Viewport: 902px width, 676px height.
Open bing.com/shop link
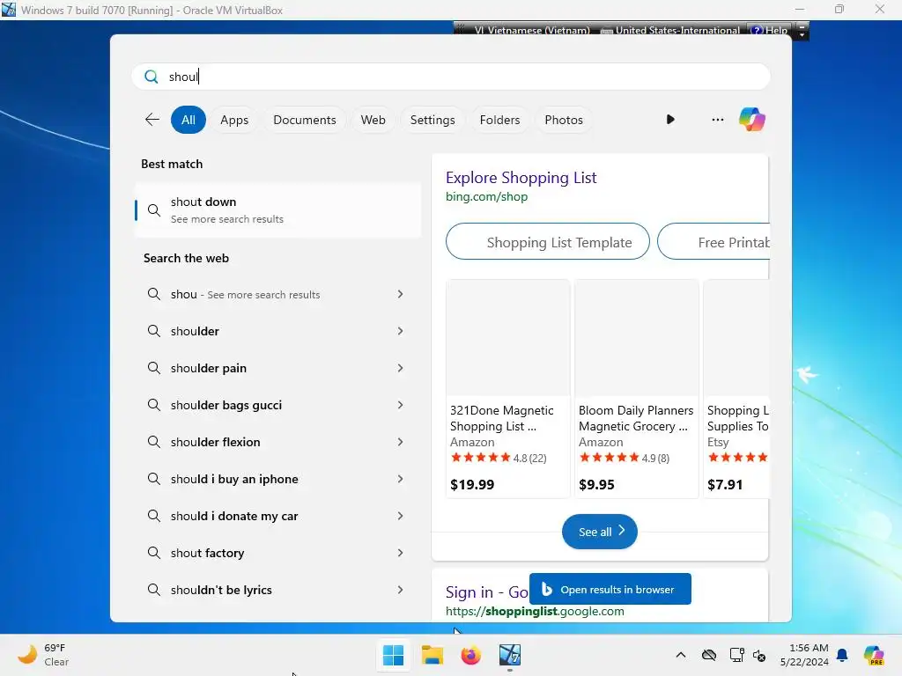point(486,196)
